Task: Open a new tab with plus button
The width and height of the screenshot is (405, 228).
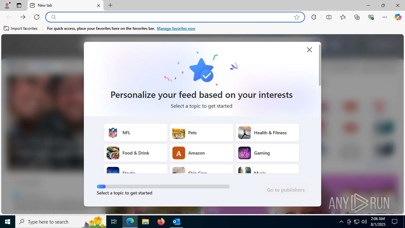Action: point(110,5)
